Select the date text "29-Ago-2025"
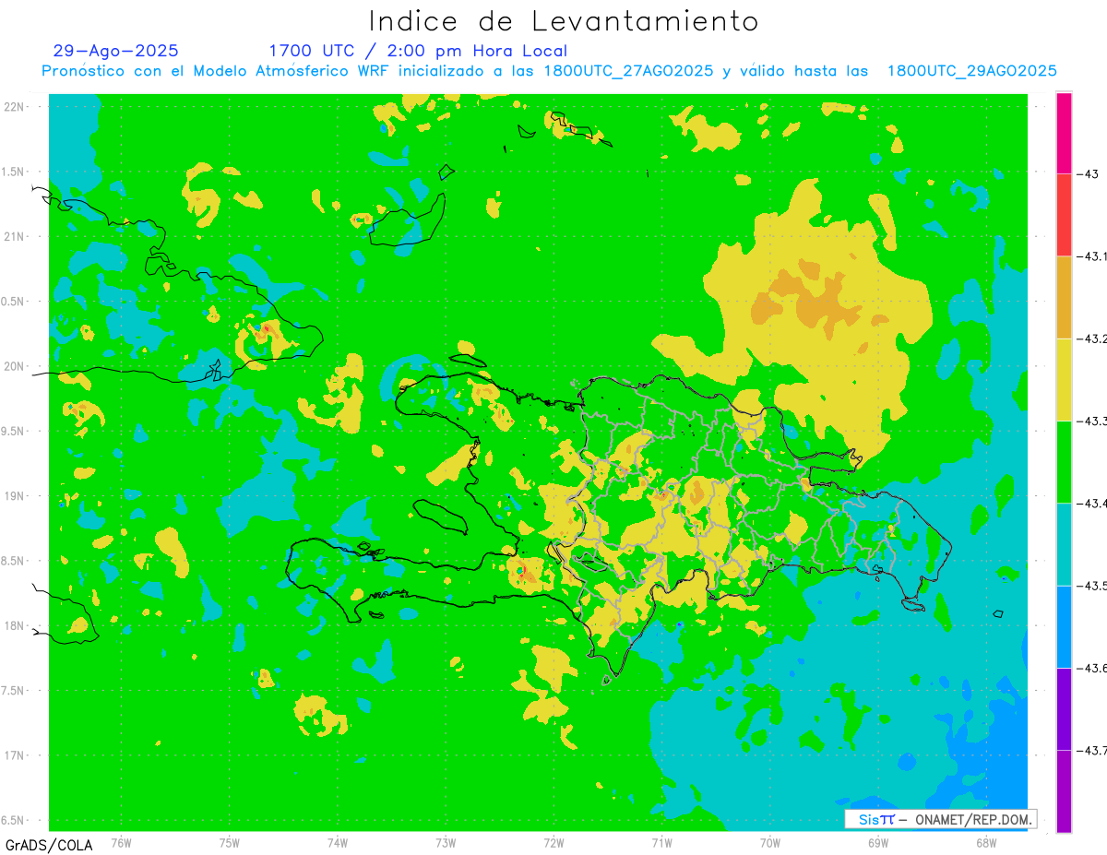The image size is (1107, 855). 116,51
